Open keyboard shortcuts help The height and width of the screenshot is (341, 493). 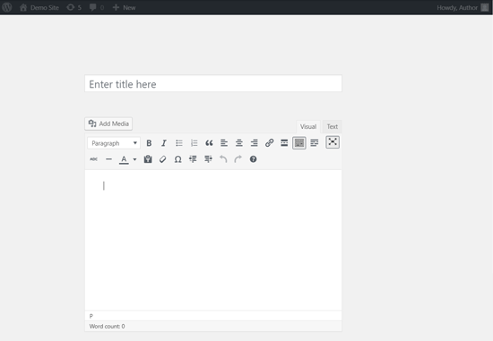tap(253, 159)
